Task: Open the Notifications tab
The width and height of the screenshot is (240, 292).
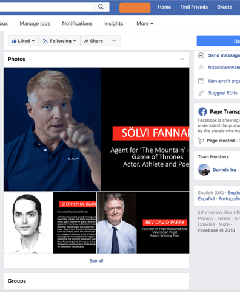Action: point(77,24)
